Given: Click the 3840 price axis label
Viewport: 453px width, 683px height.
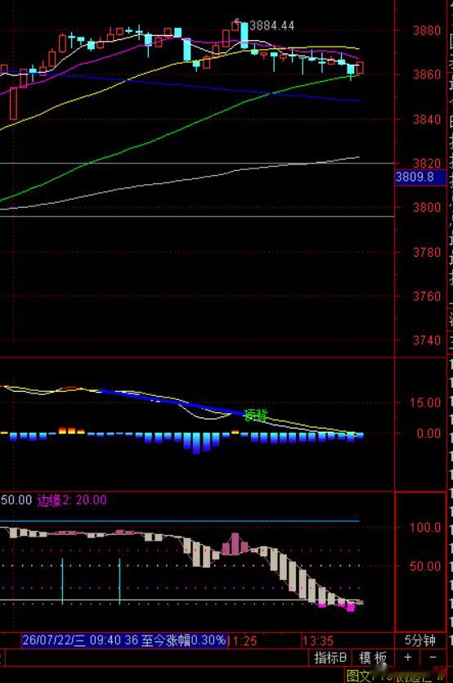Looking at the screenshot, I should tap(427, 119).
